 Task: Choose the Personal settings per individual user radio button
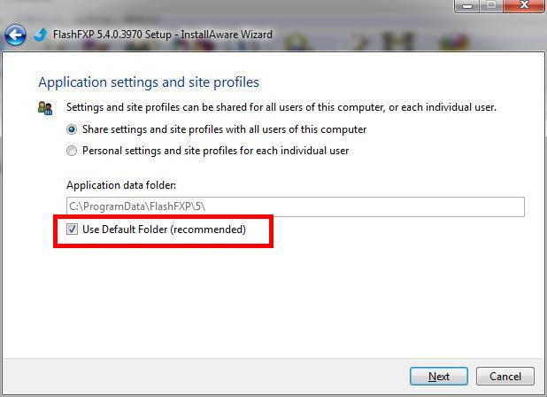coord(72,151)
